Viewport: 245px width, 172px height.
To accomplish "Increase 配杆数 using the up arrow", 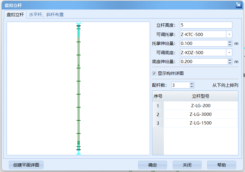I will (x=191, y=84).
